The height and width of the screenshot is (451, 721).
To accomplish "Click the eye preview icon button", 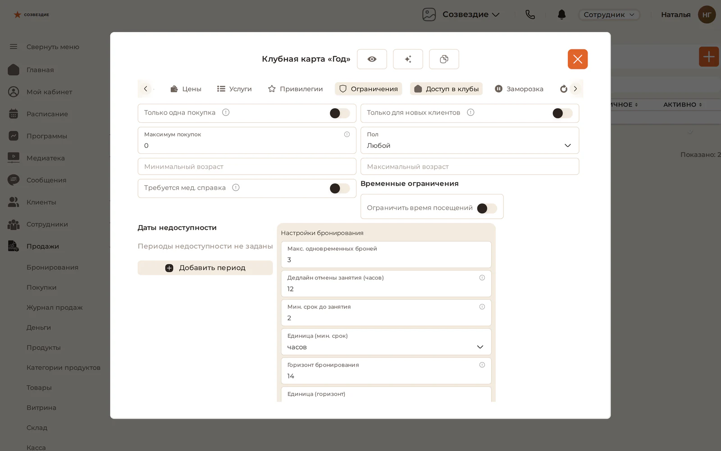I will pyautogui.click(x=372, y=59).
